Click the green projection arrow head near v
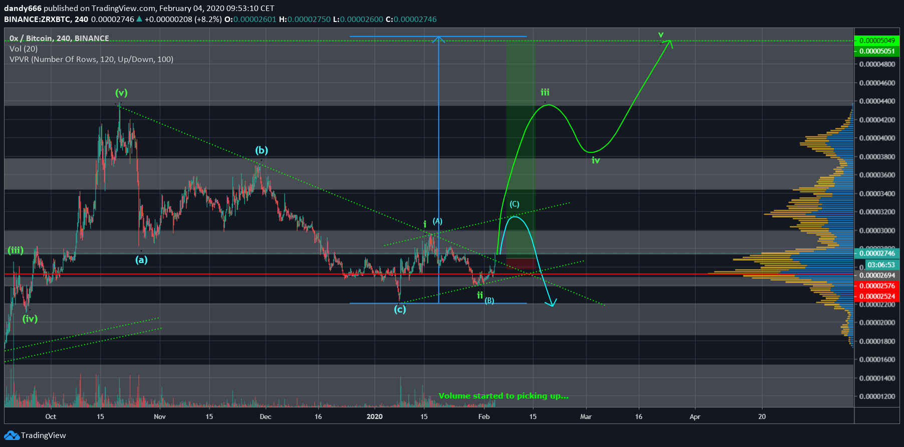Viewport: 904px width, 447px height. click(x=668, y=43)
